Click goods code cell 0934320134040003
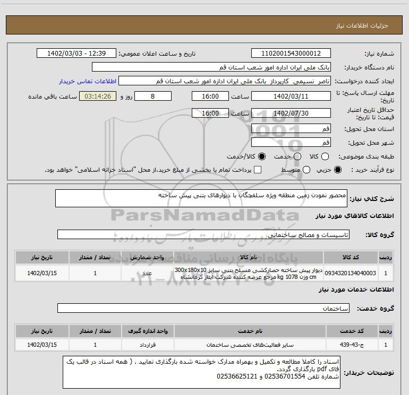 (x=351, y=273)
